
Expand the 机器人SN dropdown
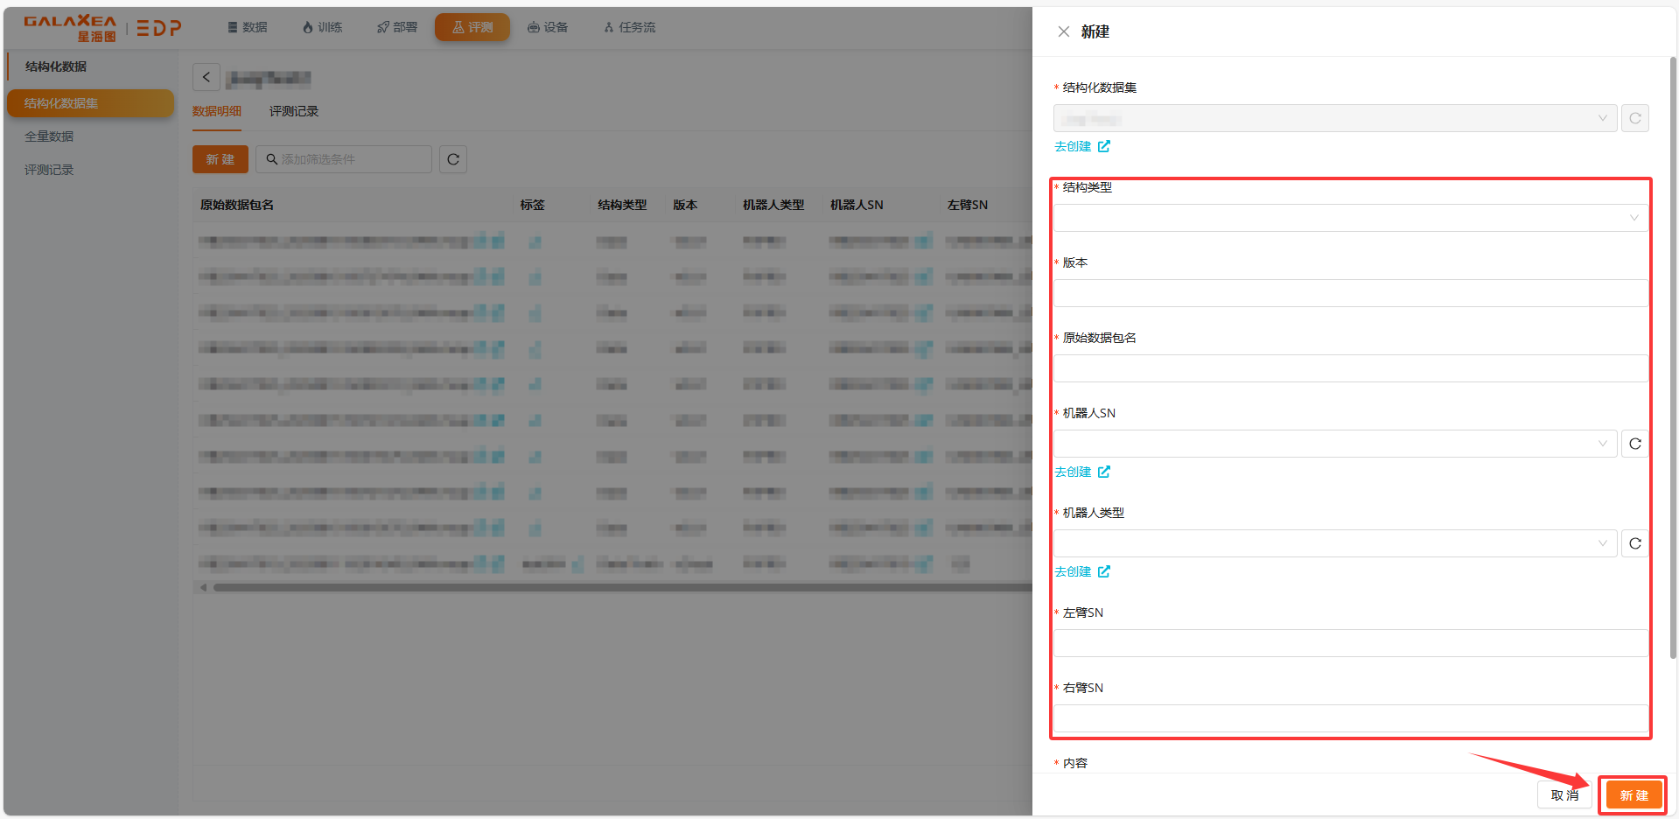tap(1334, 444)
